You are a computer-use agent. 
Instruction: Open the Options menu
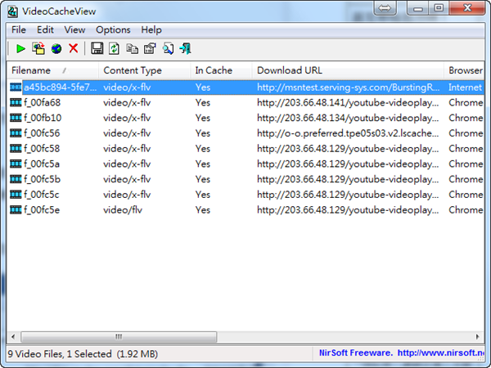(113, 29)
